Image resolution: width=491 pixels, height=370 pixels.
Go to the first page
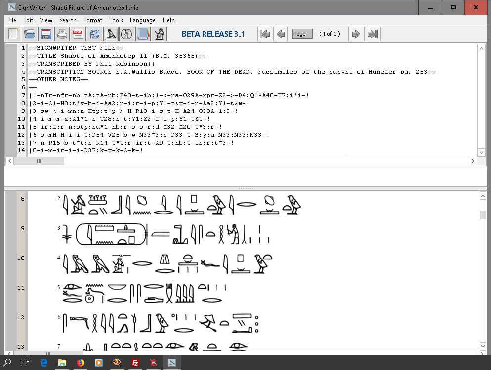(x=265, y=34)
